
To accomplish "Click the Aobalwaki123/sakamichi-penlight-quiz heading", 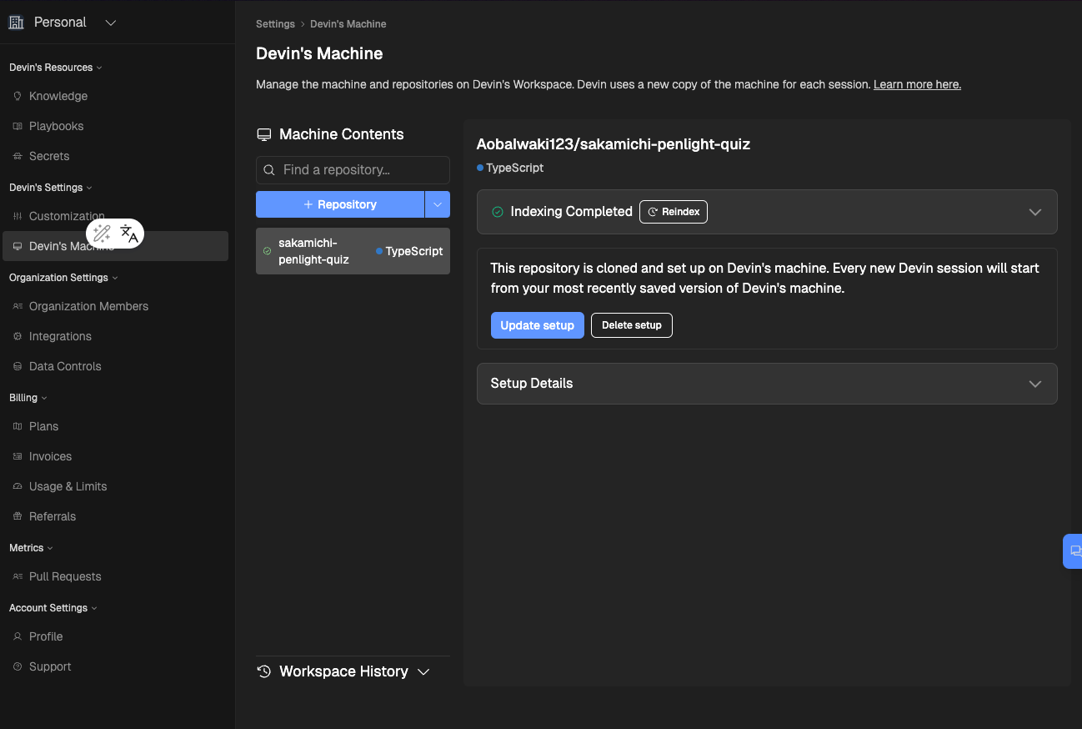I will tap(614, 144).
